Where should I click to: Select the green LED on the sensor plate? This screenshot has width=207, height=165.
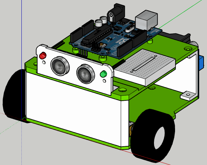[103, 74]
